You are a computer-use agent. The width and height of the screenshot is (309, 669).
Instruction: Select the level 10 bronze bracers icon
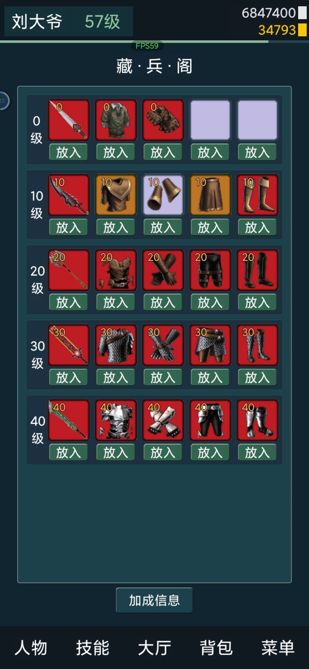click(x=163, y=195)
